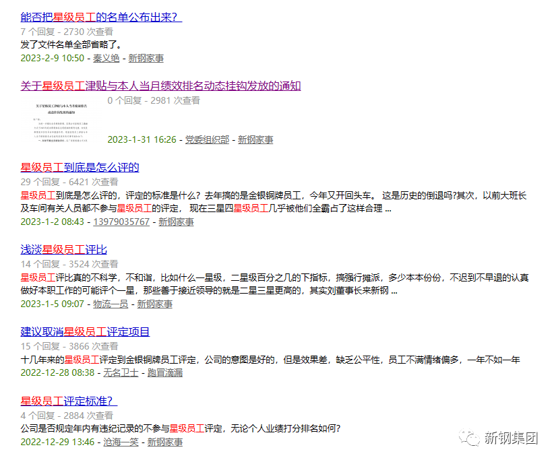The height and width of the screenshot is (462, 556).
Task: Open post 能否把星级员工的名单公布出来
Action: pyautogui.click(x=101, y=17)
